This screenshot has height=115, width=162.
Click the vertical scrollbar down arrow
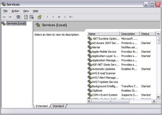(158, 97)
